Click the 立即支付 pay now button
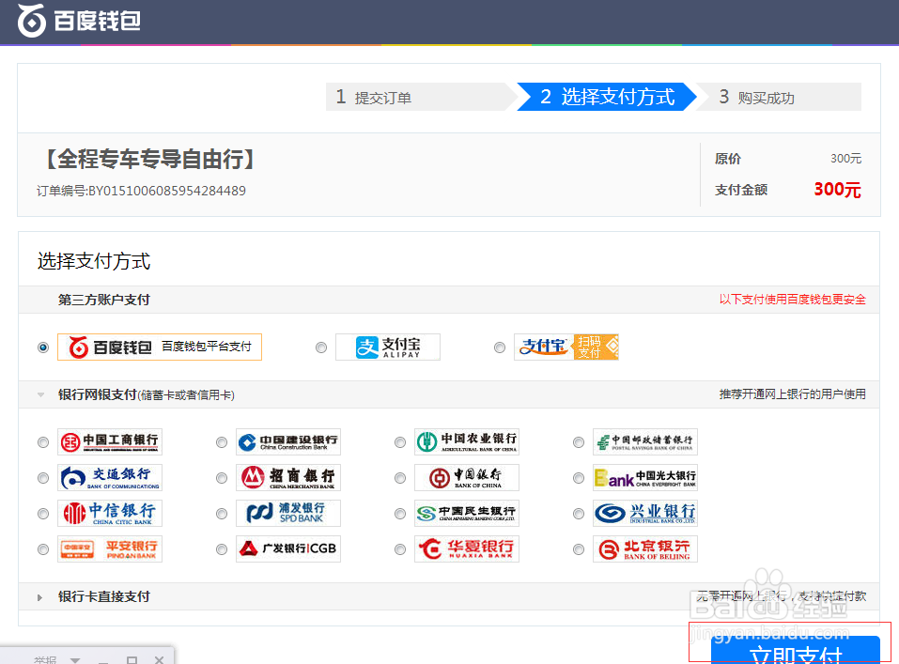This screenshot has width=899, height=664. [796, 650]
